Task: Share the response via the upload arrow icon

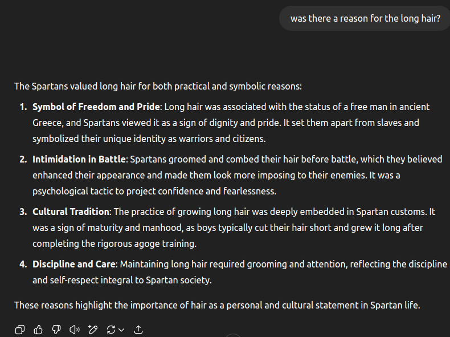Action: pos(138,330)
